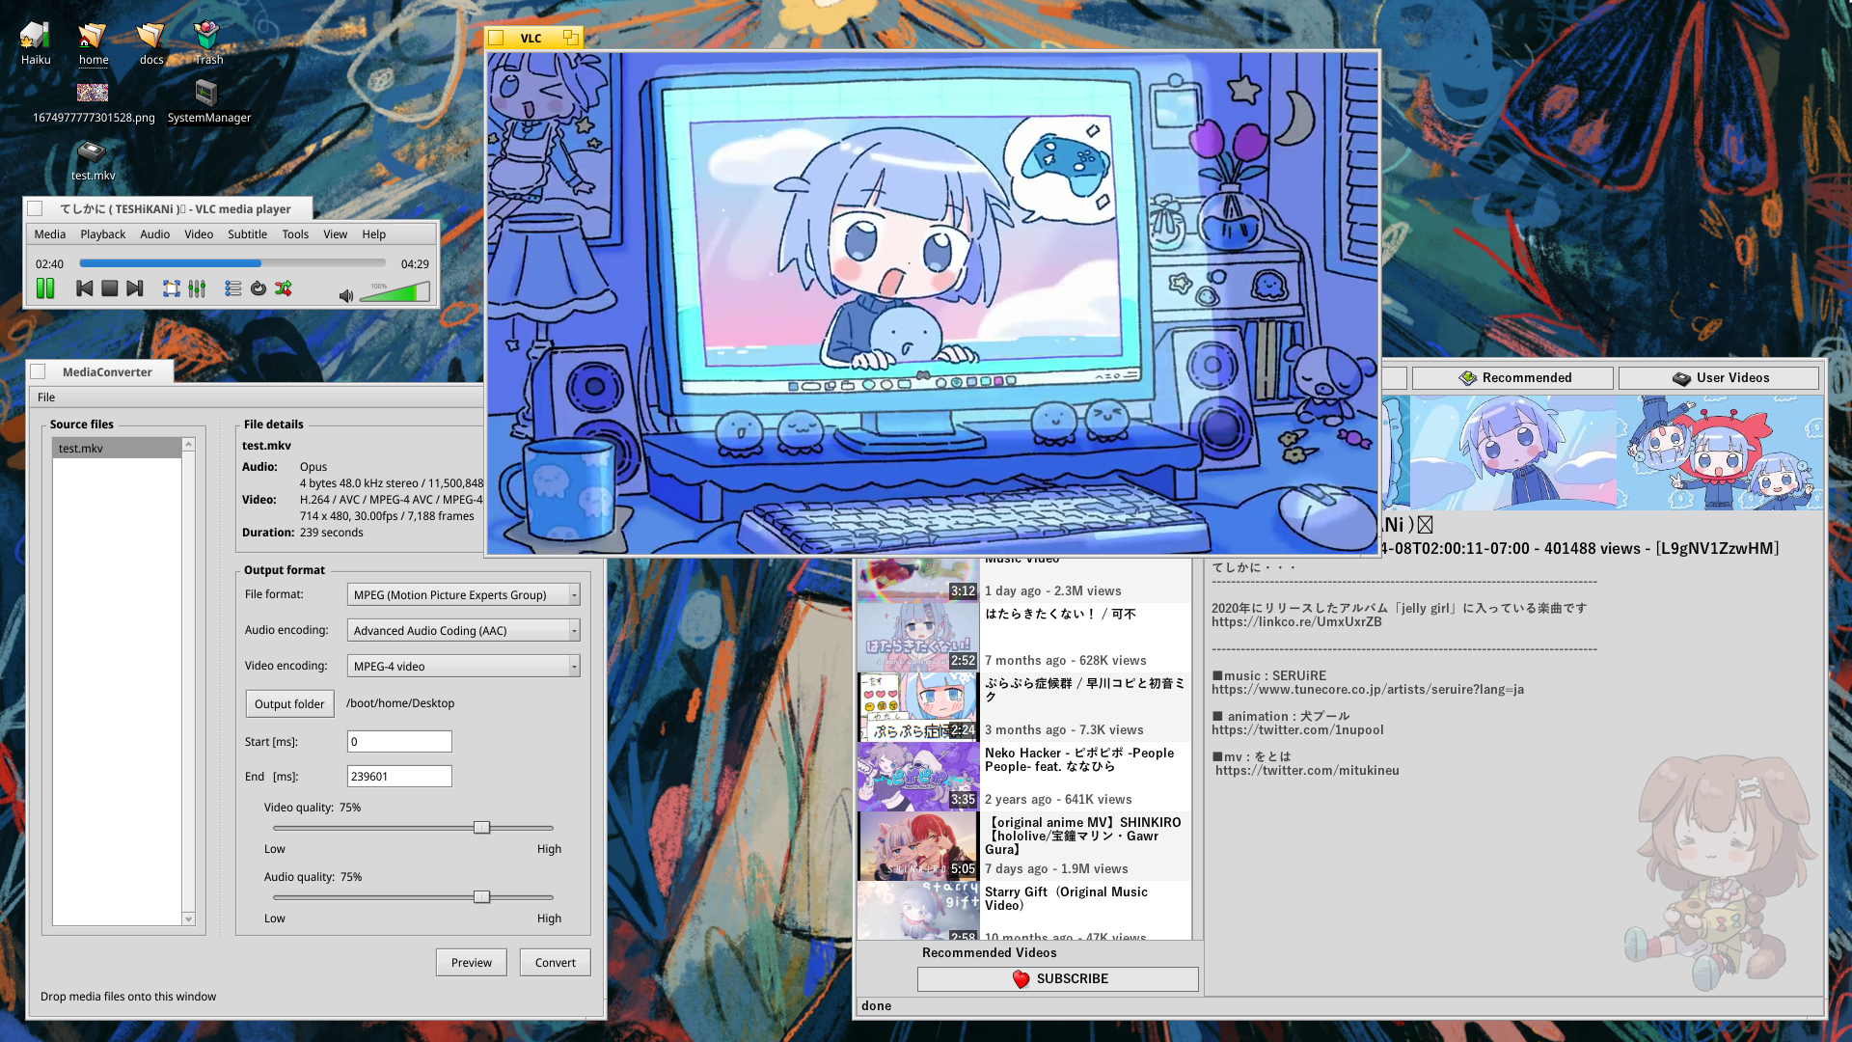Image resolution: width=1852 pixels, height=1042 pixels.
Task: Select the ぷらぷら症候群 2:24 video thumbnail
Action: tap(918, 706)
